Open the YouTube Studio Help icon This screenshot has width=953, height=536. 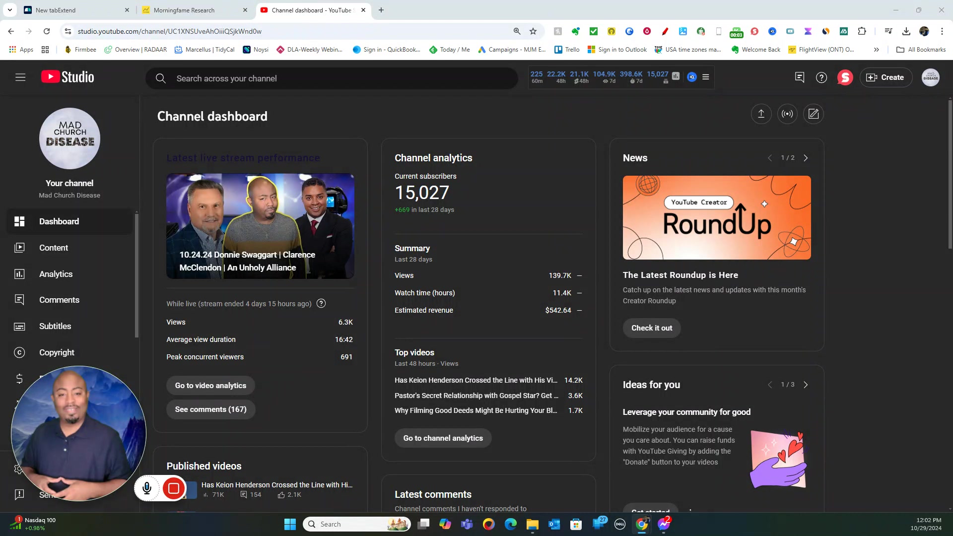tap(821, 77)
